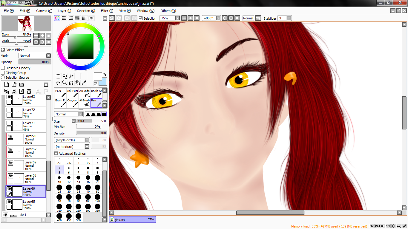408x229 pixels.
Task: Click the Zoom magnifier tool
Action: pyautogui.click(x=64, y=83)
